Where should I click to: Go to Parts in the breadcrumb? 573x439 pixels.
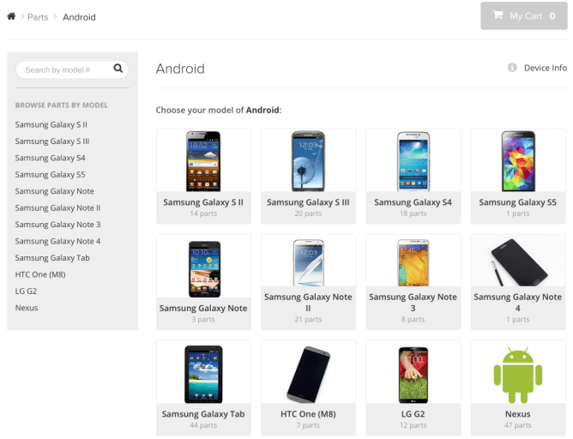click(x=38, y=17)
